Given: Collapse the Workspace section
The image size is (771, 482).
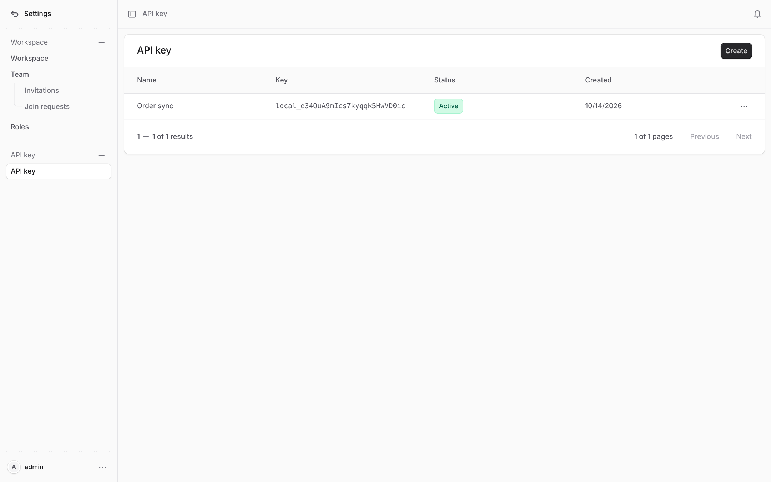Looking at the screenshot, I should 101,42.
